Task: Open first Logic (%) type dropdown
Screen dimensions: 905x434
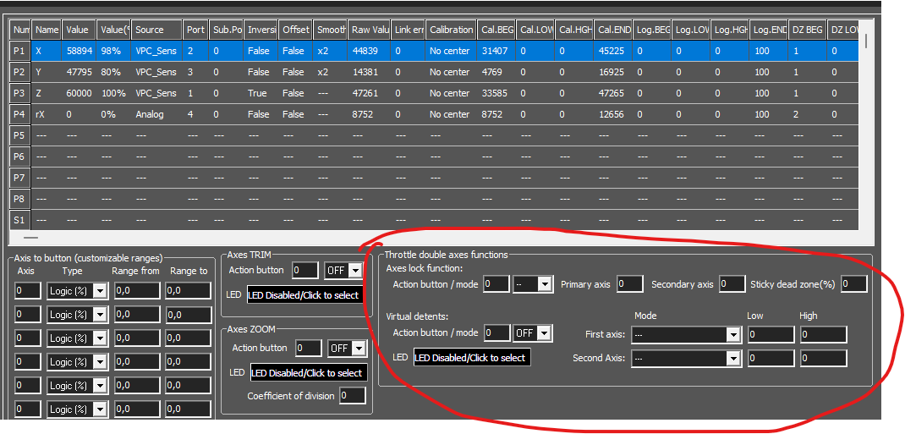Action: click(x=77, y=291)
